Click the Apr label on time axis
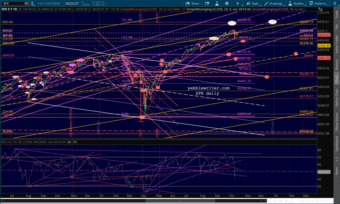The image size is (340, 204). click(x=144, y=196)
